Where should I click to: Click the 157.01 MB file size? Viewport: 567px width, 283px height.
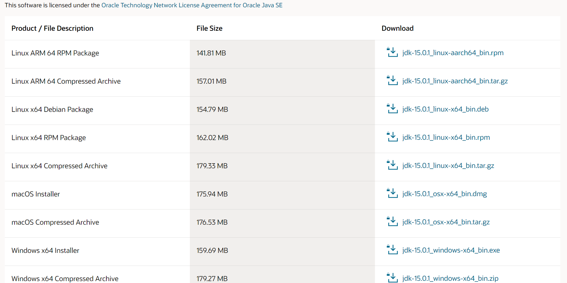coord(211,81)
